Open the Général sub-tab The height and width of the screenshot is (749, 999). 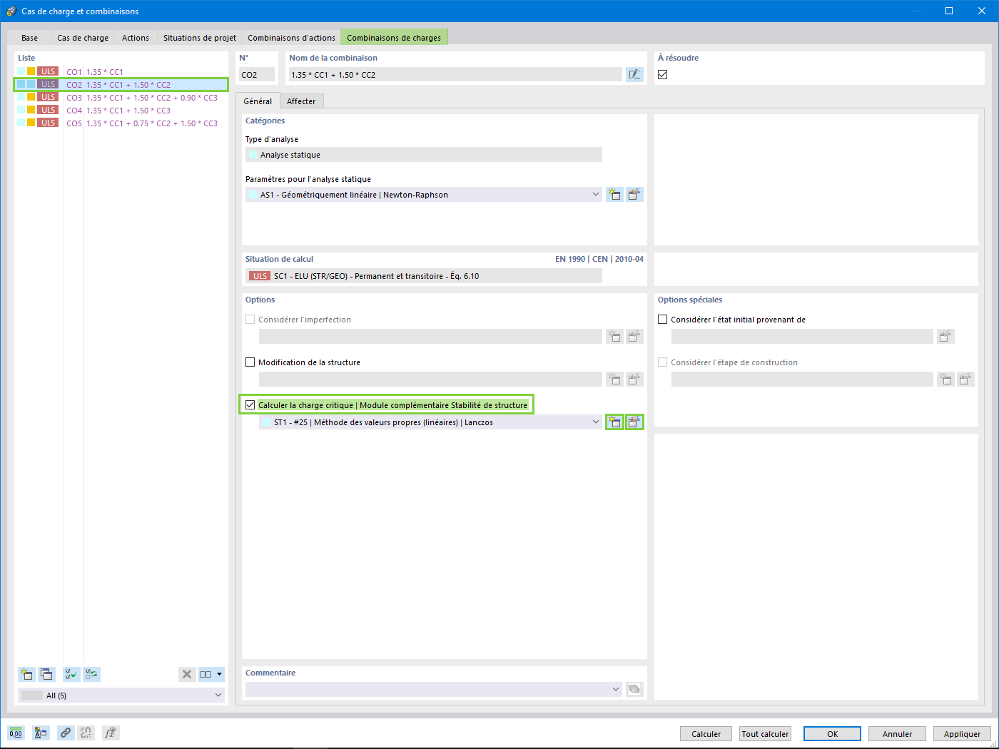(258, 101)
